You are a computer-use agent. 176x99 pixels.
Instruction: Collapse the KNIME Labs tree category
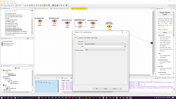click(2, 90)
